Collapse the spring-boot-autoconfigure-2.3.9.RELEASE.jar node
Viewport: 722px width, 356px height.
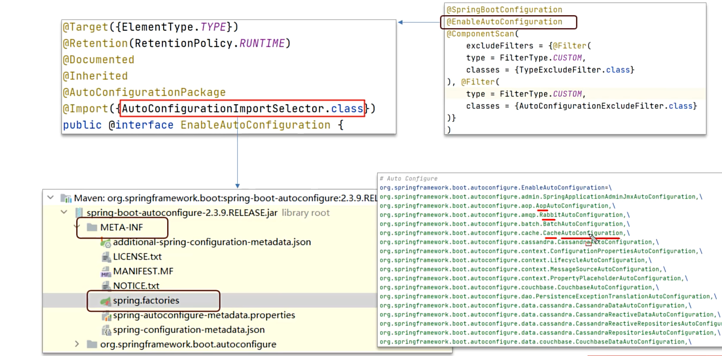tap(64, 212)
